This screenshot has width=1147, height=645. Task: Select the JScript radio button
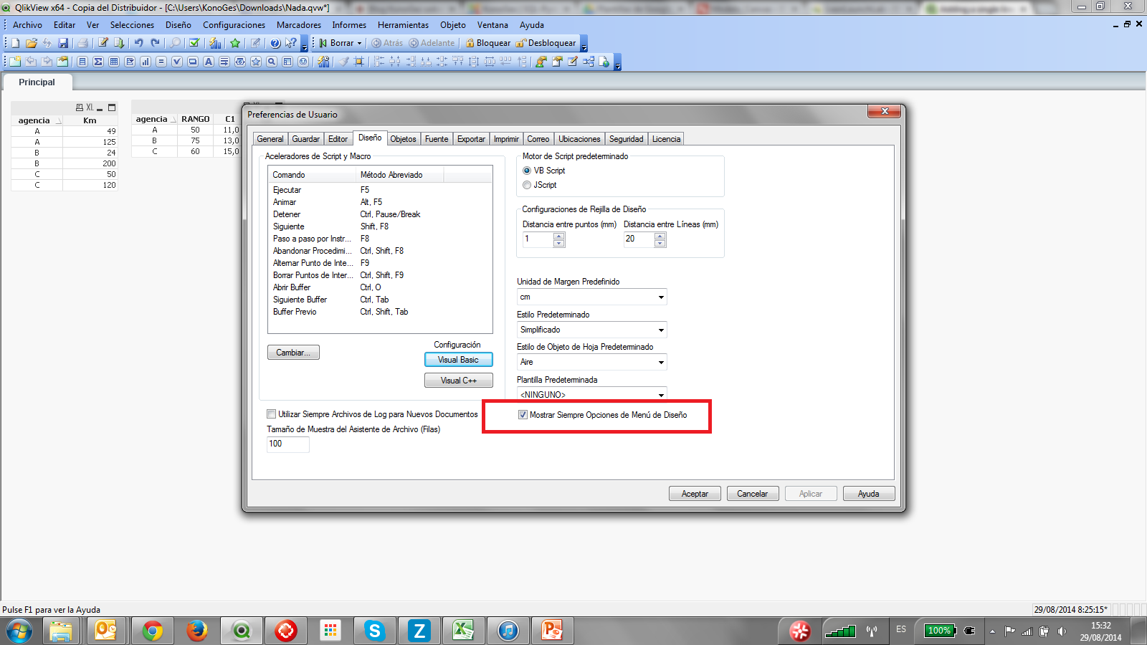tap(527, 185)
